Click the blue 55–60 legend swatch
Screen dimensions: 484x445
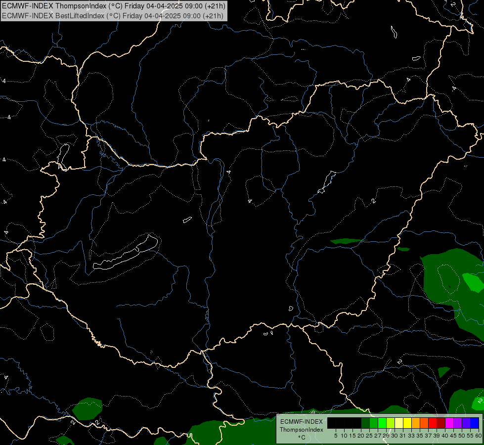tap(475, 423)
